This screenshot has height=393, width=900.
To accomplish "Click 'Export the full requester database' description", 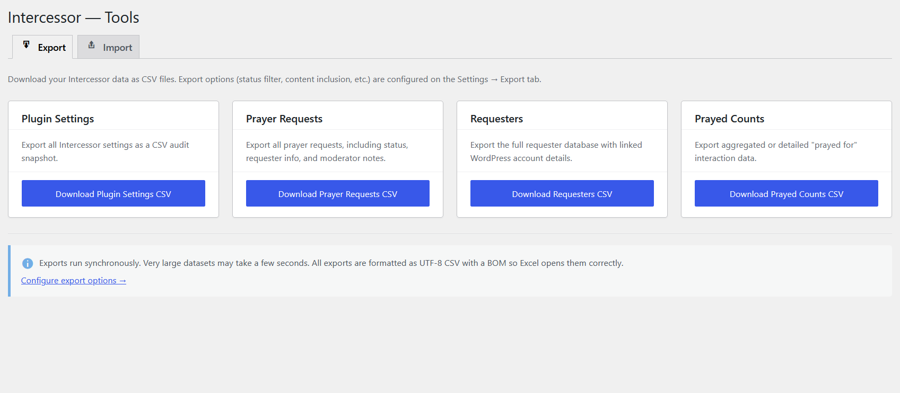I will [x=556, y=151].
